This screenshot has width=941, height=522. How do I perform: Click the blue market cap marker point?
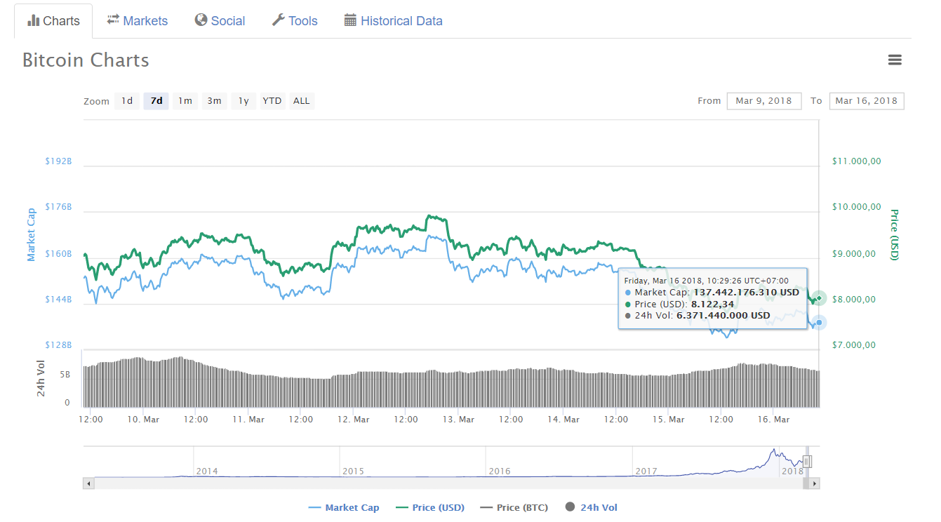click(819, 323)
